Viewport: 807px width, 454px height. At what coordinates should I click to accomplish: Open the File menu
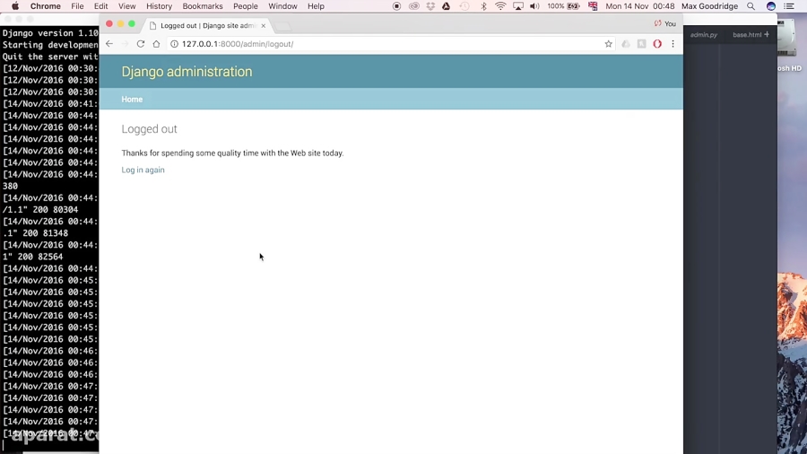point(77,6)
